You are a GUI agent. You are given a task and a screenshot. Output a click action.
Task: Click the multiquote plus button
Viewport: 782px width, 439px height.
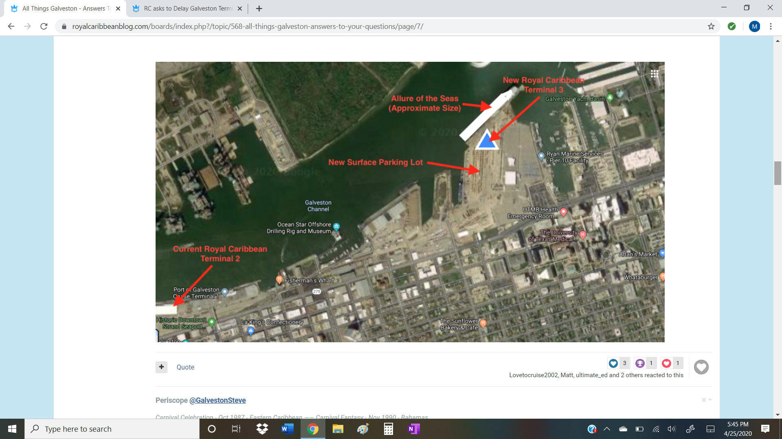161,367
